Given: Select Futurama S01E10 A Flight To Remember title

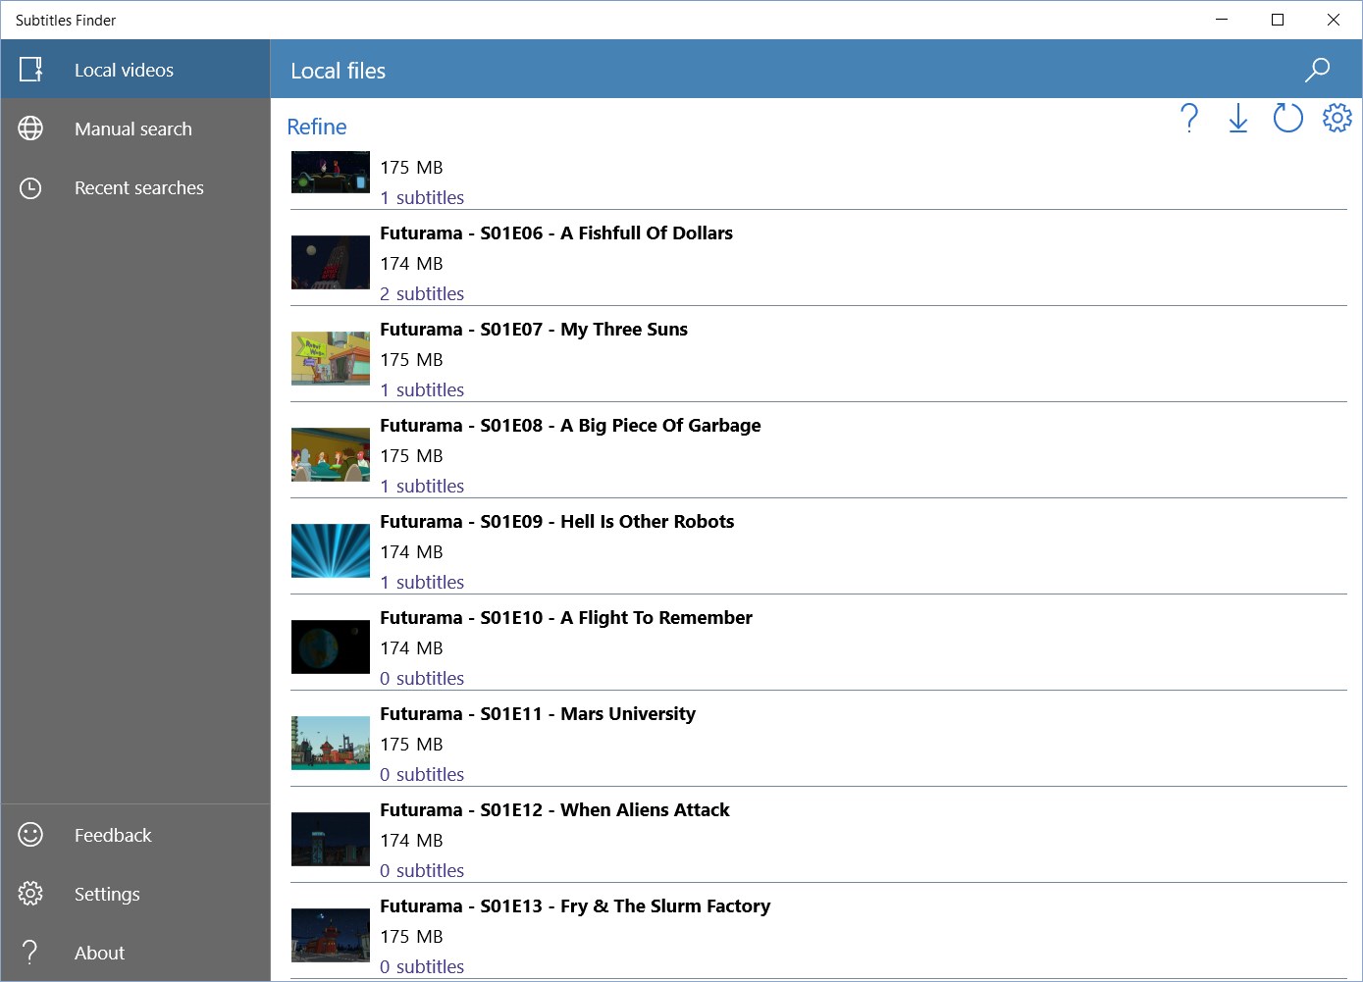Looking at the screenshot, I should (x=566, y=617).
